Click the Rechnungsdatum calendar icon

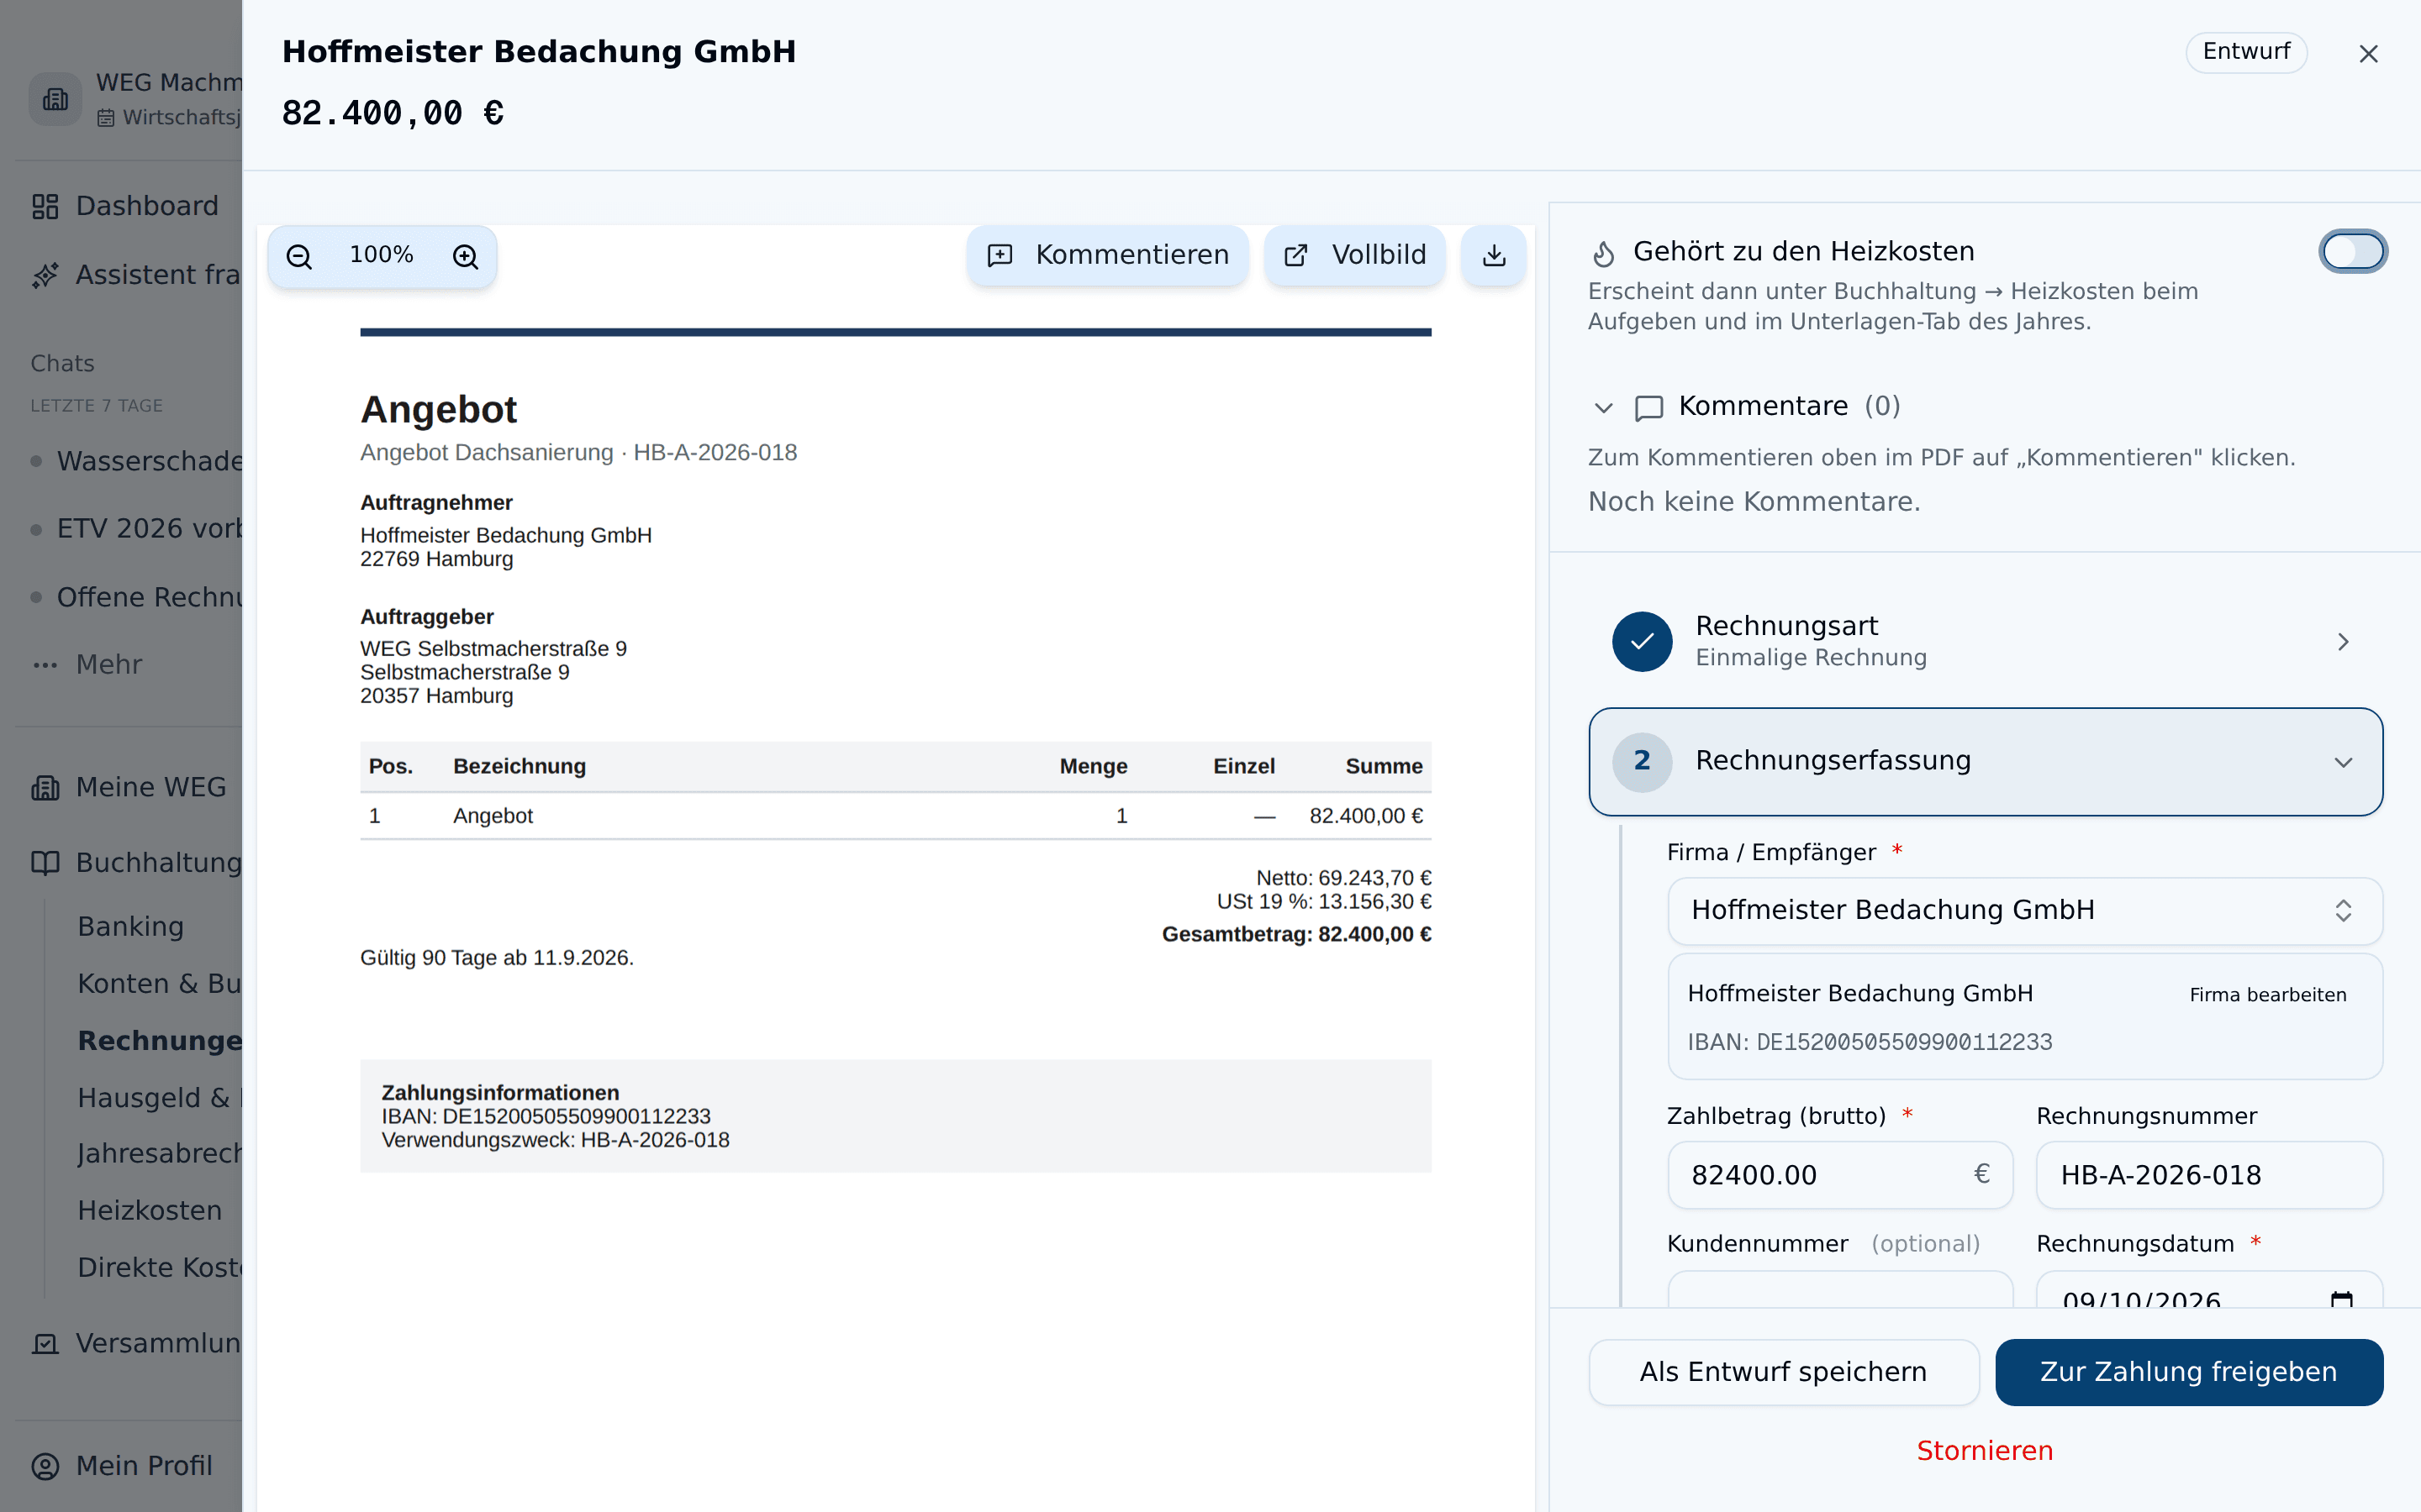(x=2341, y=1299)
